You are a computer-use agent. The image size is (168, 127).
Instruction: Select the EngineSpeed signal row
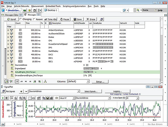tap(84, 68)
